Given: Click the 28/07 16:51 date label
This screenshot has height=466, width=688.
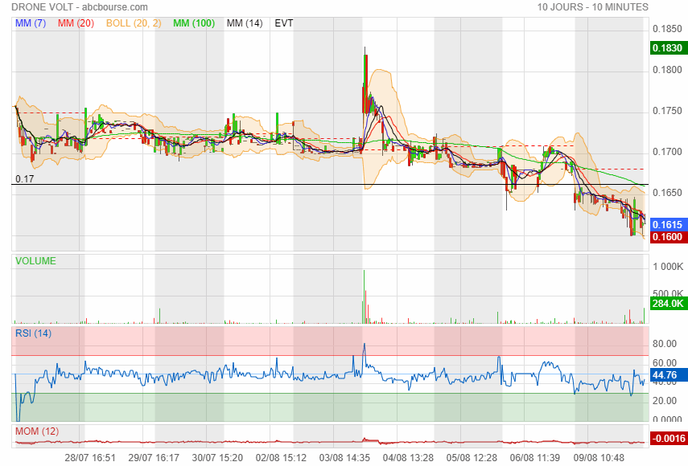Looking at the screenshot, I should click(90, 458).
